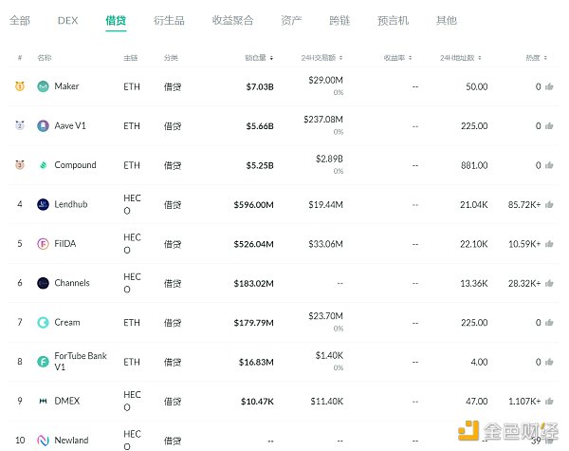This screenshot has width=569, height=451.
Task: Click the $179.79M locked value
Action: tap(253, 323)
